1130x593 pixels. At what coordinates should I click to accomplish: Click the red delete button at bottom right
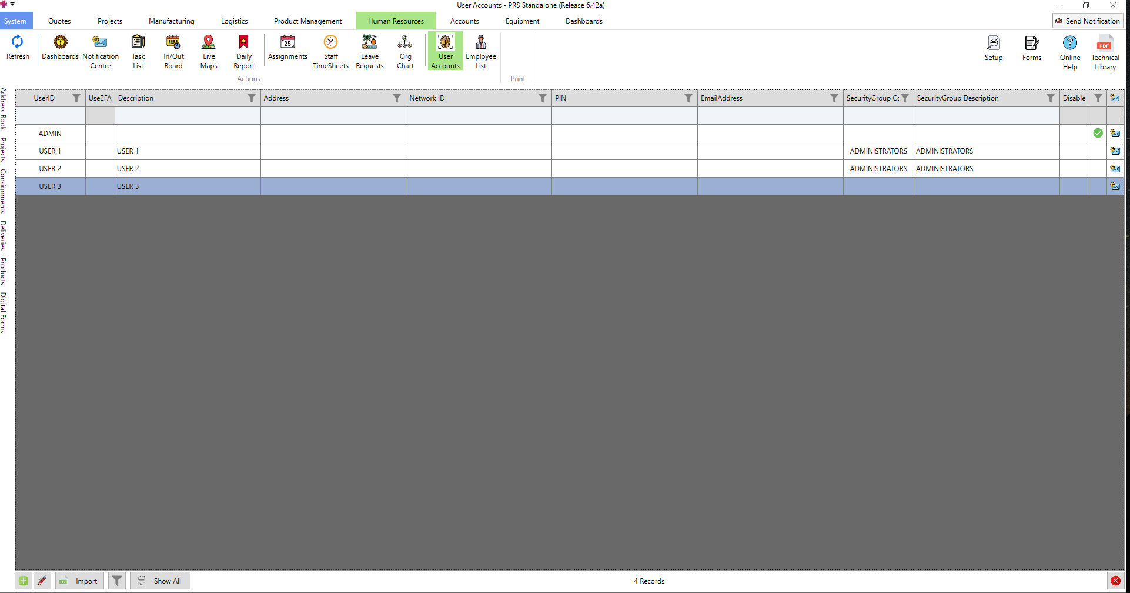pos(1115,581)
